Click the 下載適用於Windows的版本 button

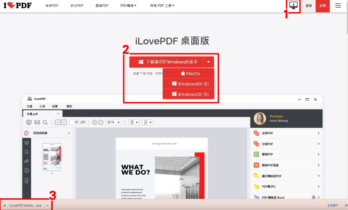(168, 62)
